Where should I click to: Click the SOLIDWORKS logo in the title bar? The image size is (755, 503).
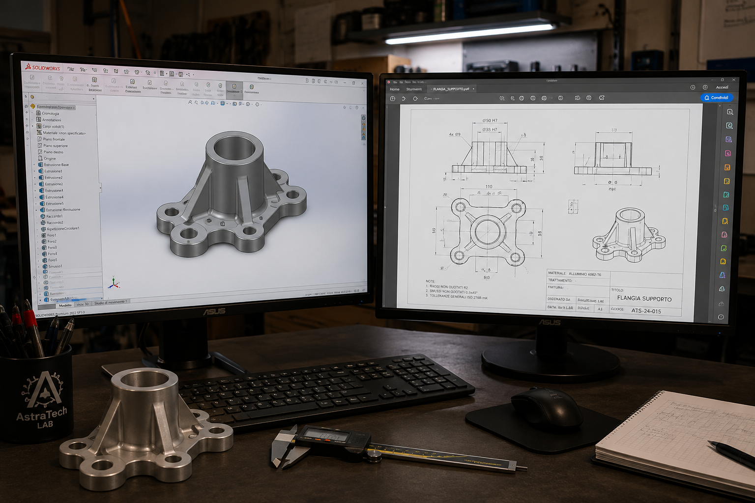42,67
